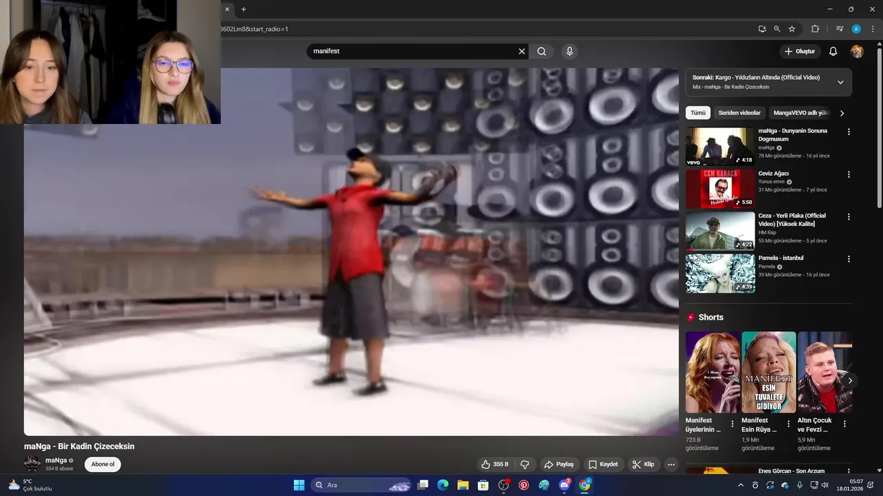883x496 pixels.
Task: Open the Altın Çocuk ve Fevzi short thumbnail
Action: 824,372
